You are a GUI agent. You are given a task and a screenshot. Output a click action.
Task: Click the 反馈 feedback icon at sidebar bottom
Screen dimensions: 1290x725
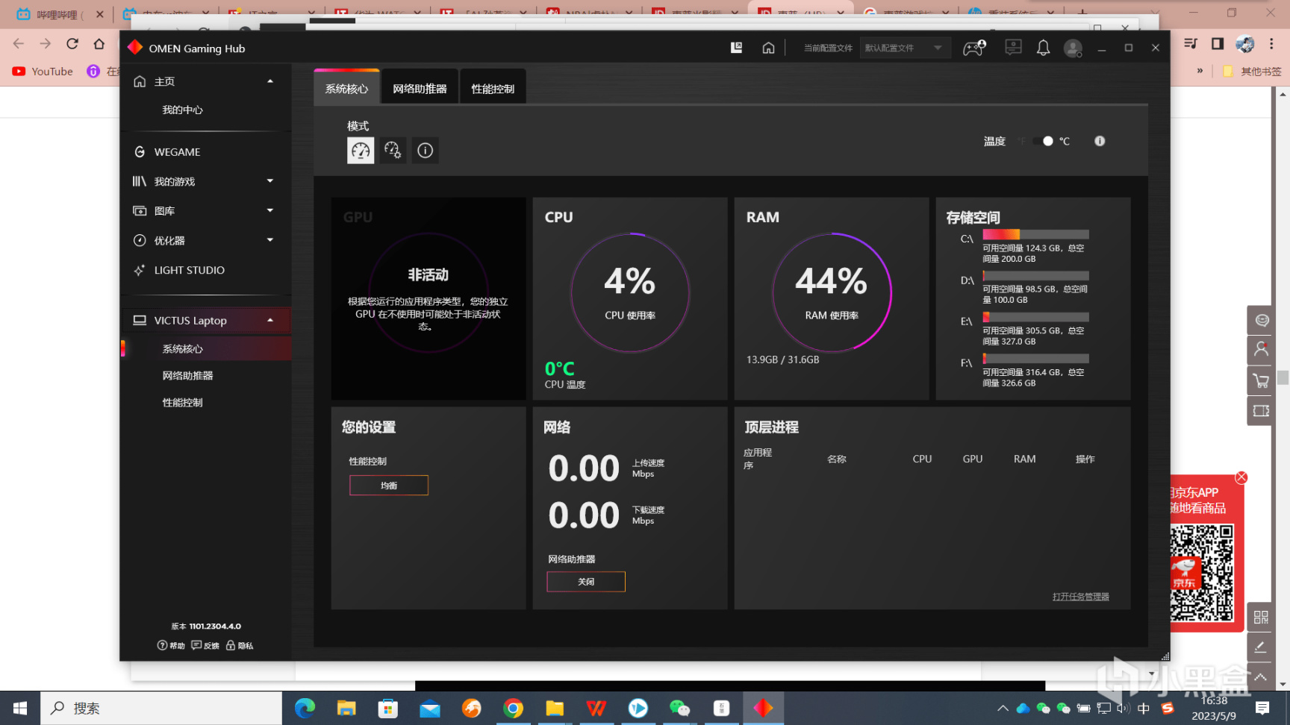(196, 645)
